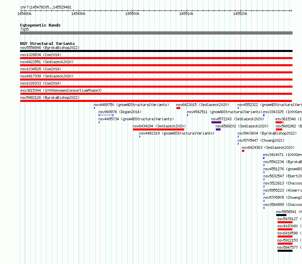The image size is (302, 264).
Task: Open nsv1034528 (Coe2014) variant entry
Action: (41, 69)
